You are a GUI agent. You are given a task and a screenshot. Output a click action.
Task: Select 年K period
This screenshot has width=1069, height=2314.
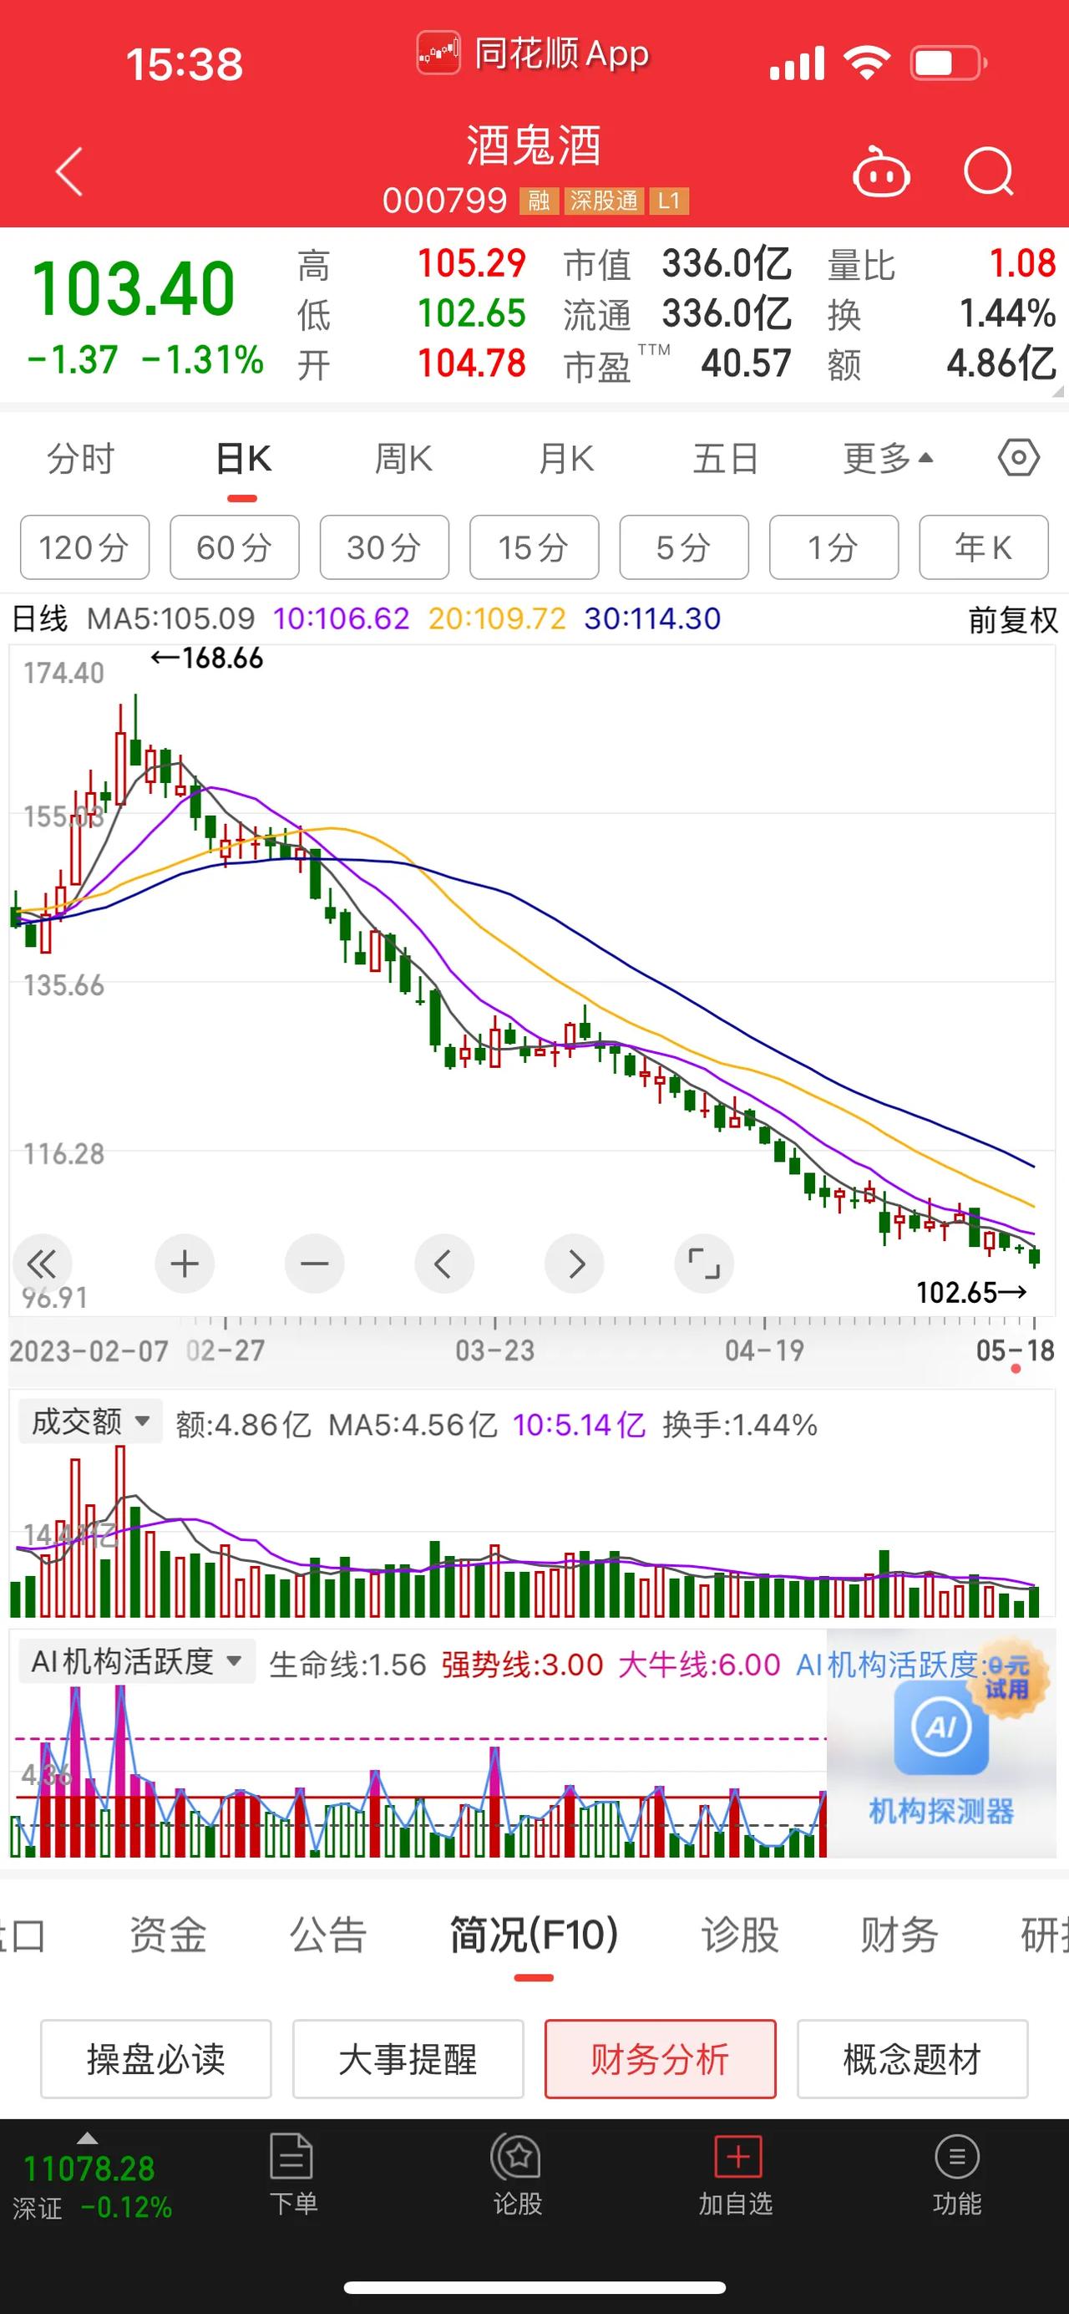(984, 547)
